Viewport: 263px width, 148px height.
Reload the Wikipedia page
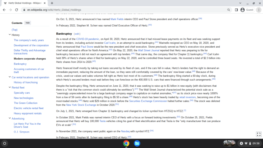(16, 10)
